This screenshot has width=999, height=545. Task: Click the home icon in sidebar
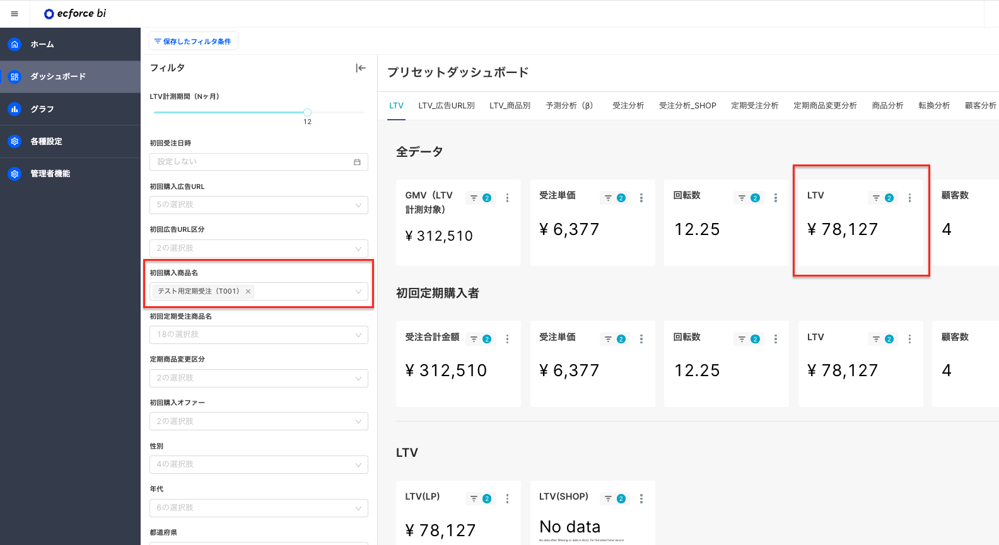point(15,45)
